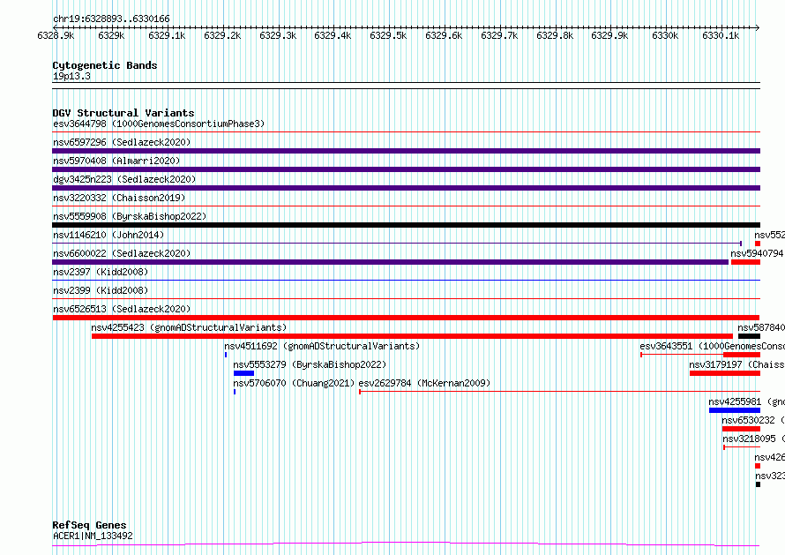Select the nsv6597296 (Sedlazeck2020) purple bar

[406, 151]
